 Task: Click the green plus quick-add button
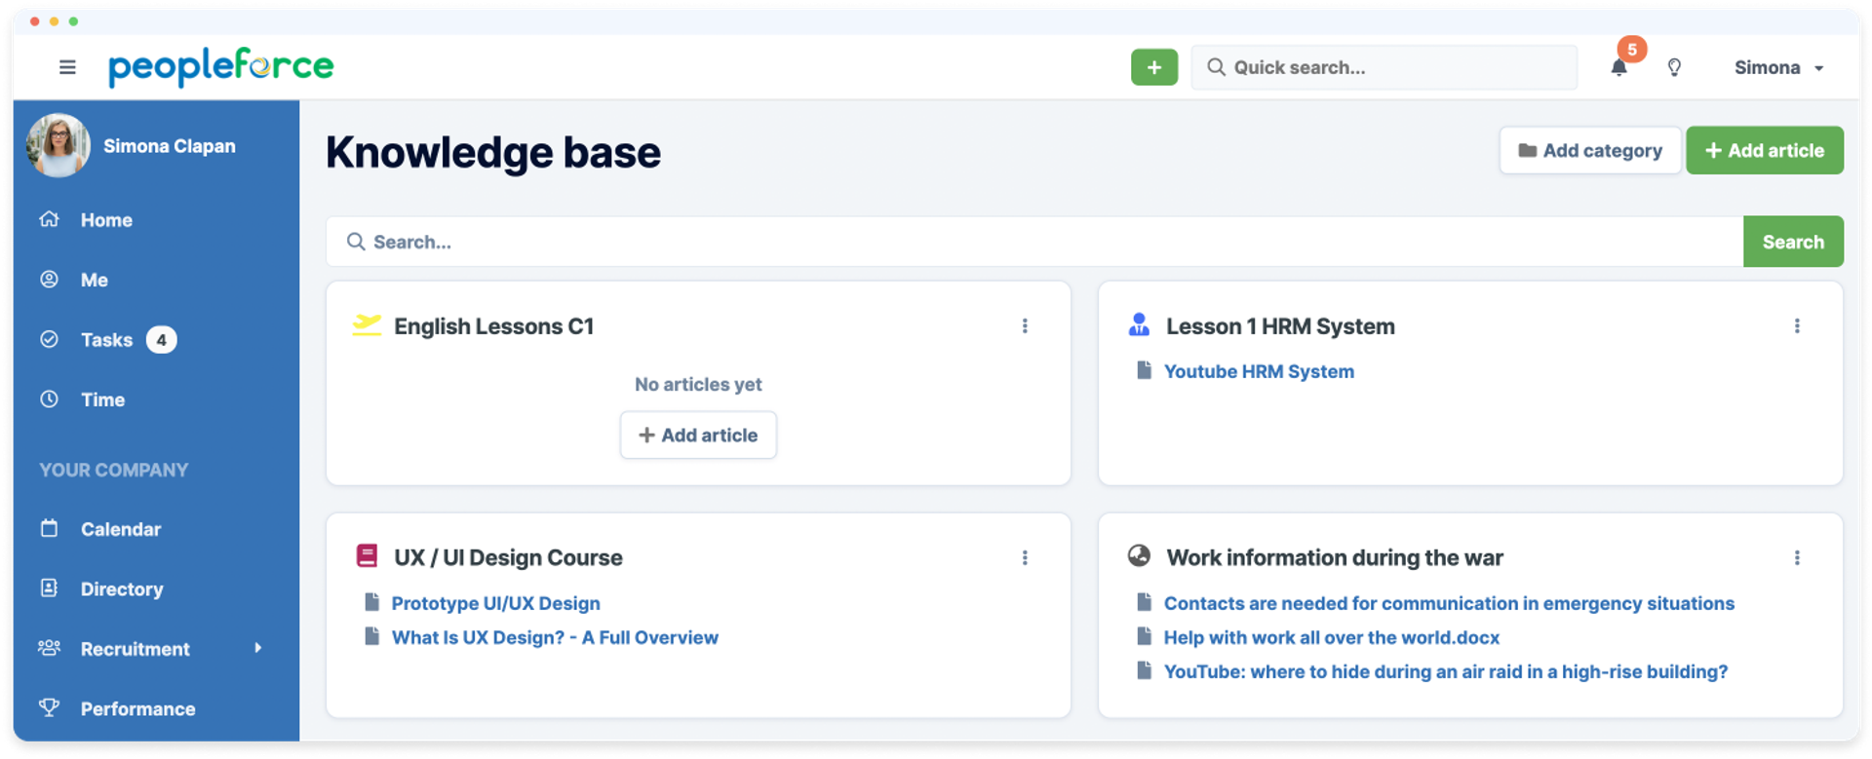click(x=1154, y=67)
